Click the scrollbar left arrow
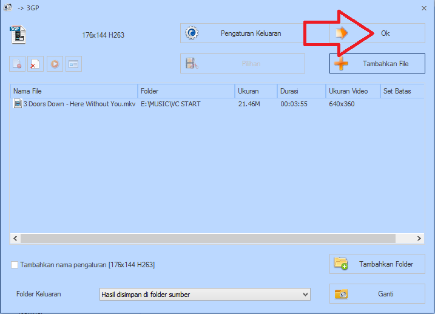 click(x=15, y=238)
